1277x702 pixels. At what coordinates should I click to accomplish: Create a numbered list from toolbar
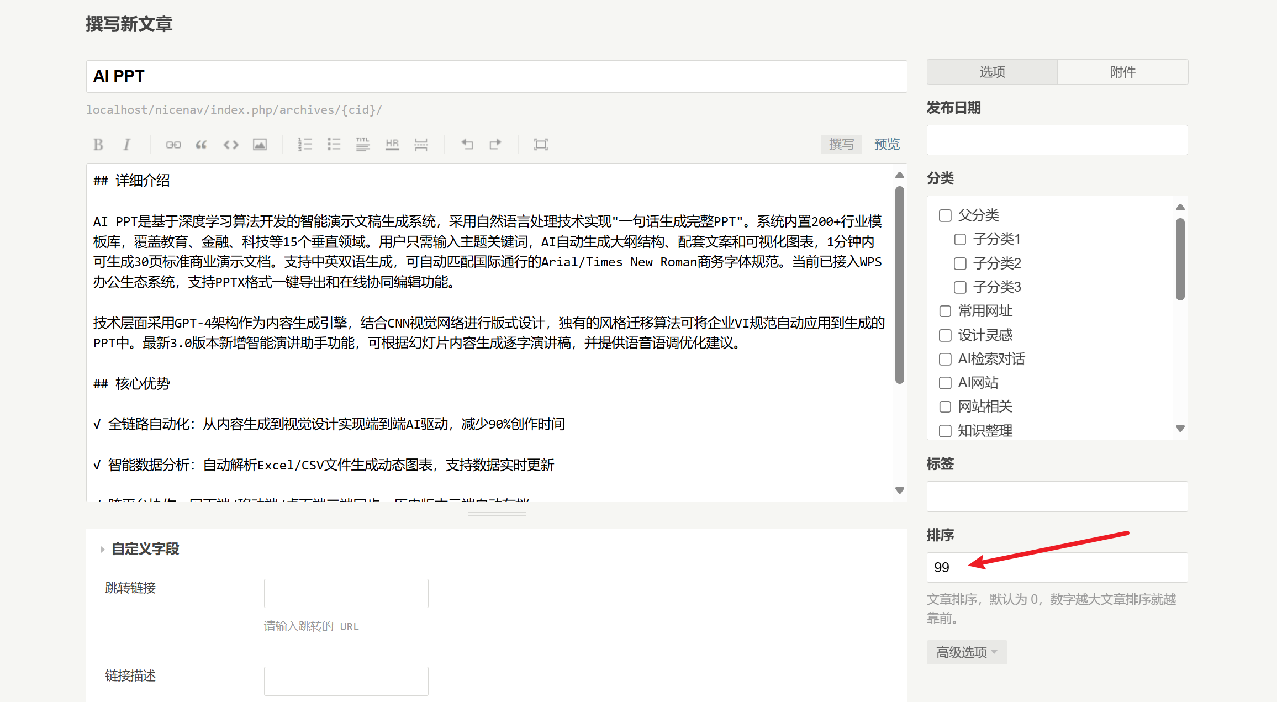pos(305,145)
